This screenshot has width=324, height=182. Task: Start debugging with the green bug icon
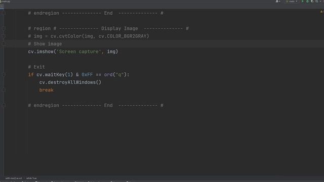tap(307, 1)
